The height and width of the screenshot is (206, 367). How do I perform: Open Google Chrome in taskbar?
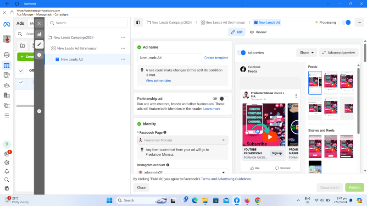point(257,201)
